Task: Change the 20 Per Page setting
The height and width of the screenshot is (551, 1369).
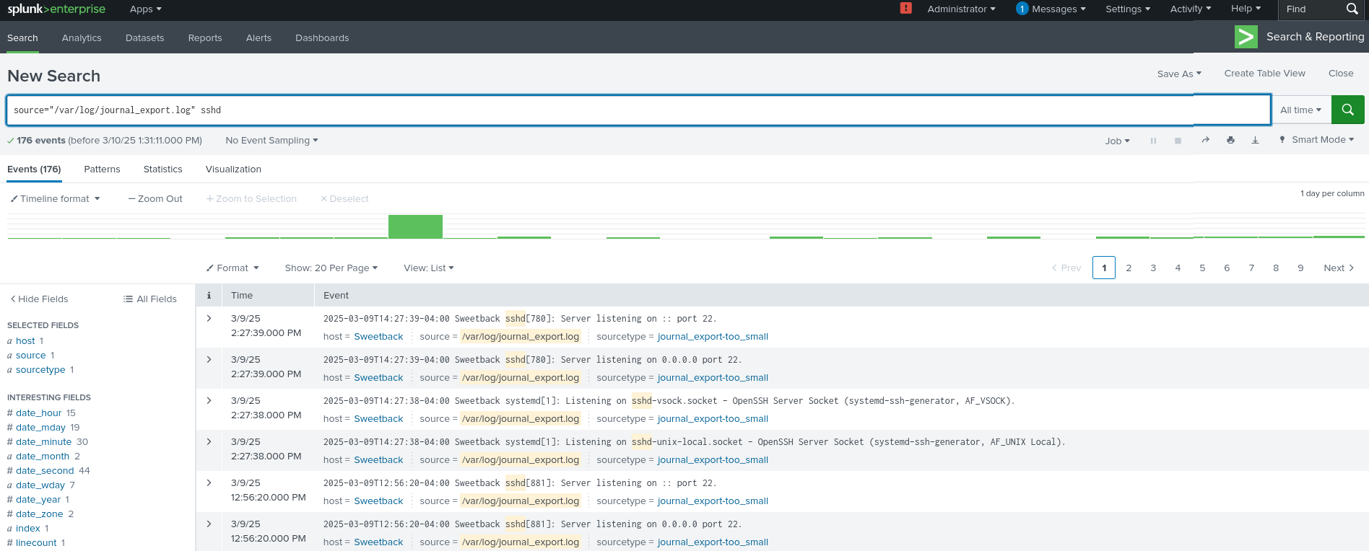Action: (331, 268)
